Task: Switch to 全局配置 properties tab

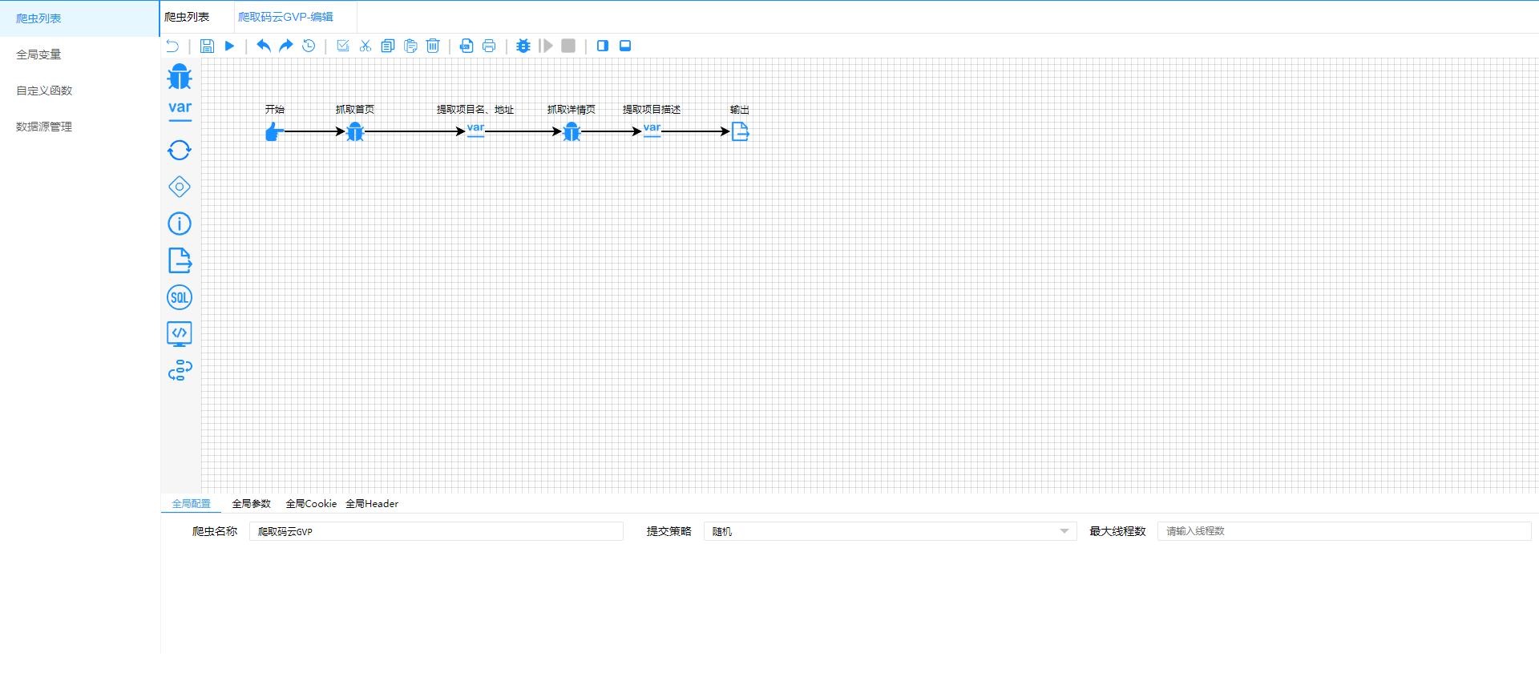Action: [191, 504]
